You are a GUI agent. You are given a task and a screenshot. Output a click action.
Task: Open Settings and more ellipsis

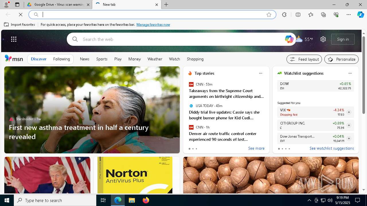tap(349, 15)
